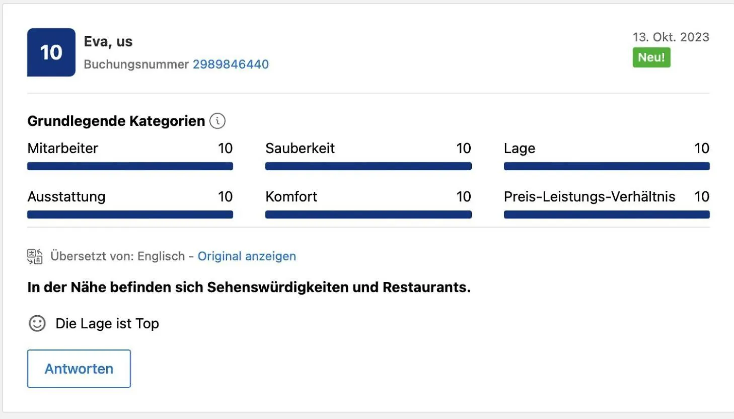Click the review title about Sehenswürdigkeiten und Restaurants

point(249,287)
